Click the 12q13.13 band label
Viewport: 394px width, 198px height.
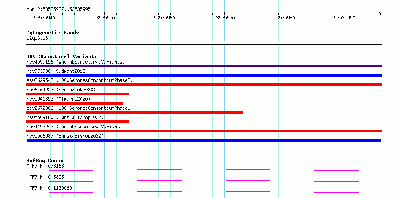[37, 38]
